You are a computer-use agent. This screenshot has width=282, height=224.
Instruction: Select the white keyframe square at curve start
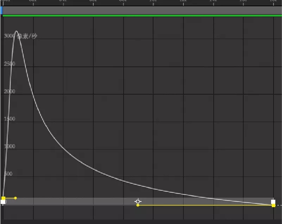click(x=3, y=202)
